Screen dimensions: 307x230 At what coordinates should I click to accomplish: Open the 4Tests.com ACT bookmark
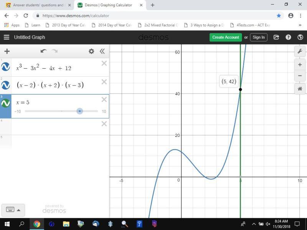click(x=250, y=25)
